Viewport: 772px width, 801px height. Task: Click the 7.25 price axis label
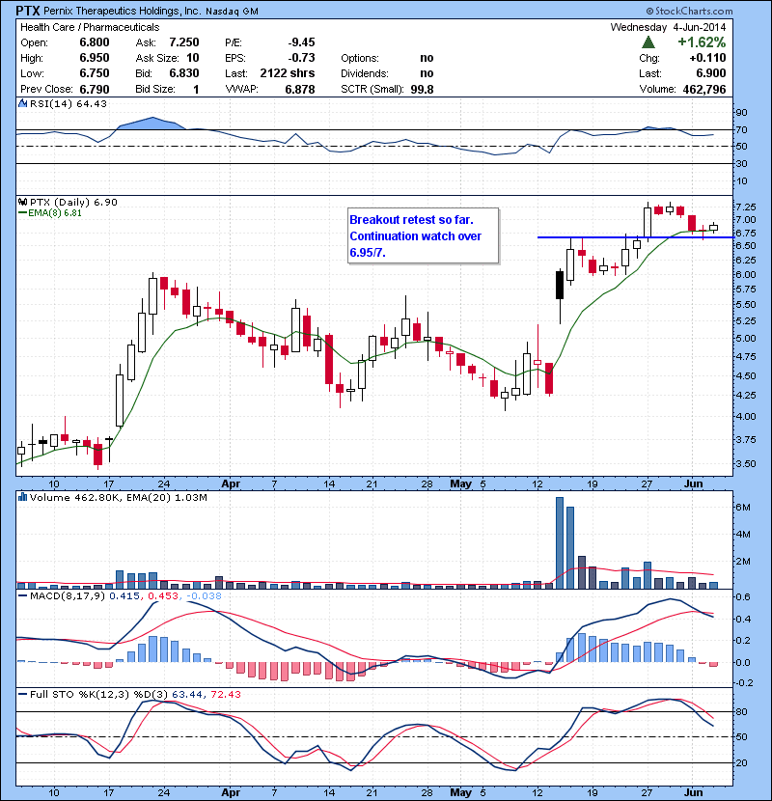[x=747, y=207]
